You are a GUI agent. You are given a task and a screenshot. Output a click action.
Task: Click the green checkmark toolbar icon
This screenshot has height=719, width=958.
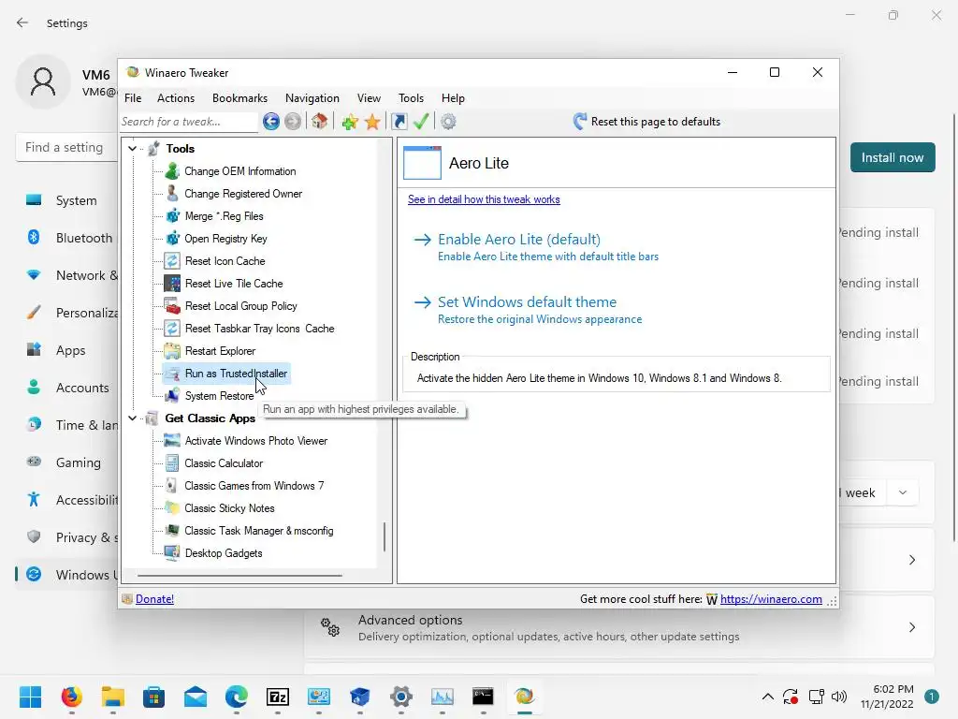click(421, 121)
